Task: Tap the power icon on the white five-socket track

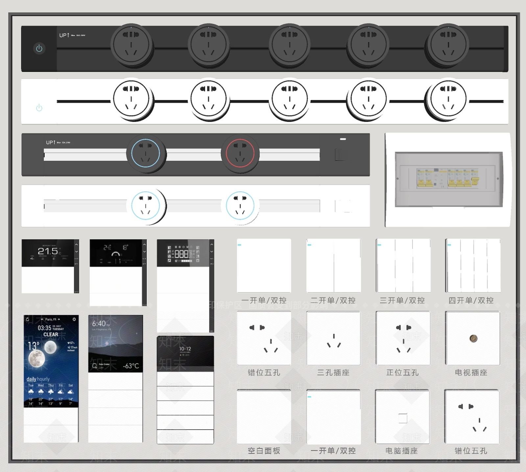Action: coord(39,107)
